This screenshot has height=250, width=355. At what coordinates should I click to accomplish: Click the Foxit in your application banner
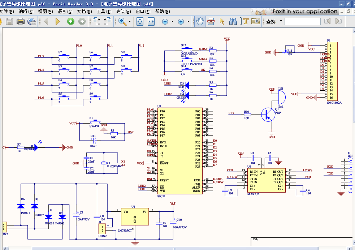point(294,11)
